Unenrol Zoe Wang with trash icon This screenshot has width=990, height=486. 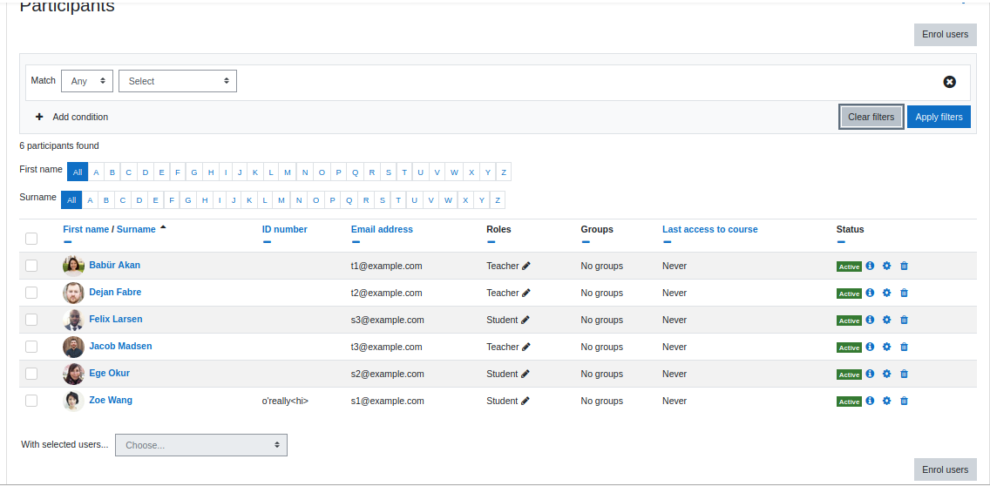click(904, 401)
